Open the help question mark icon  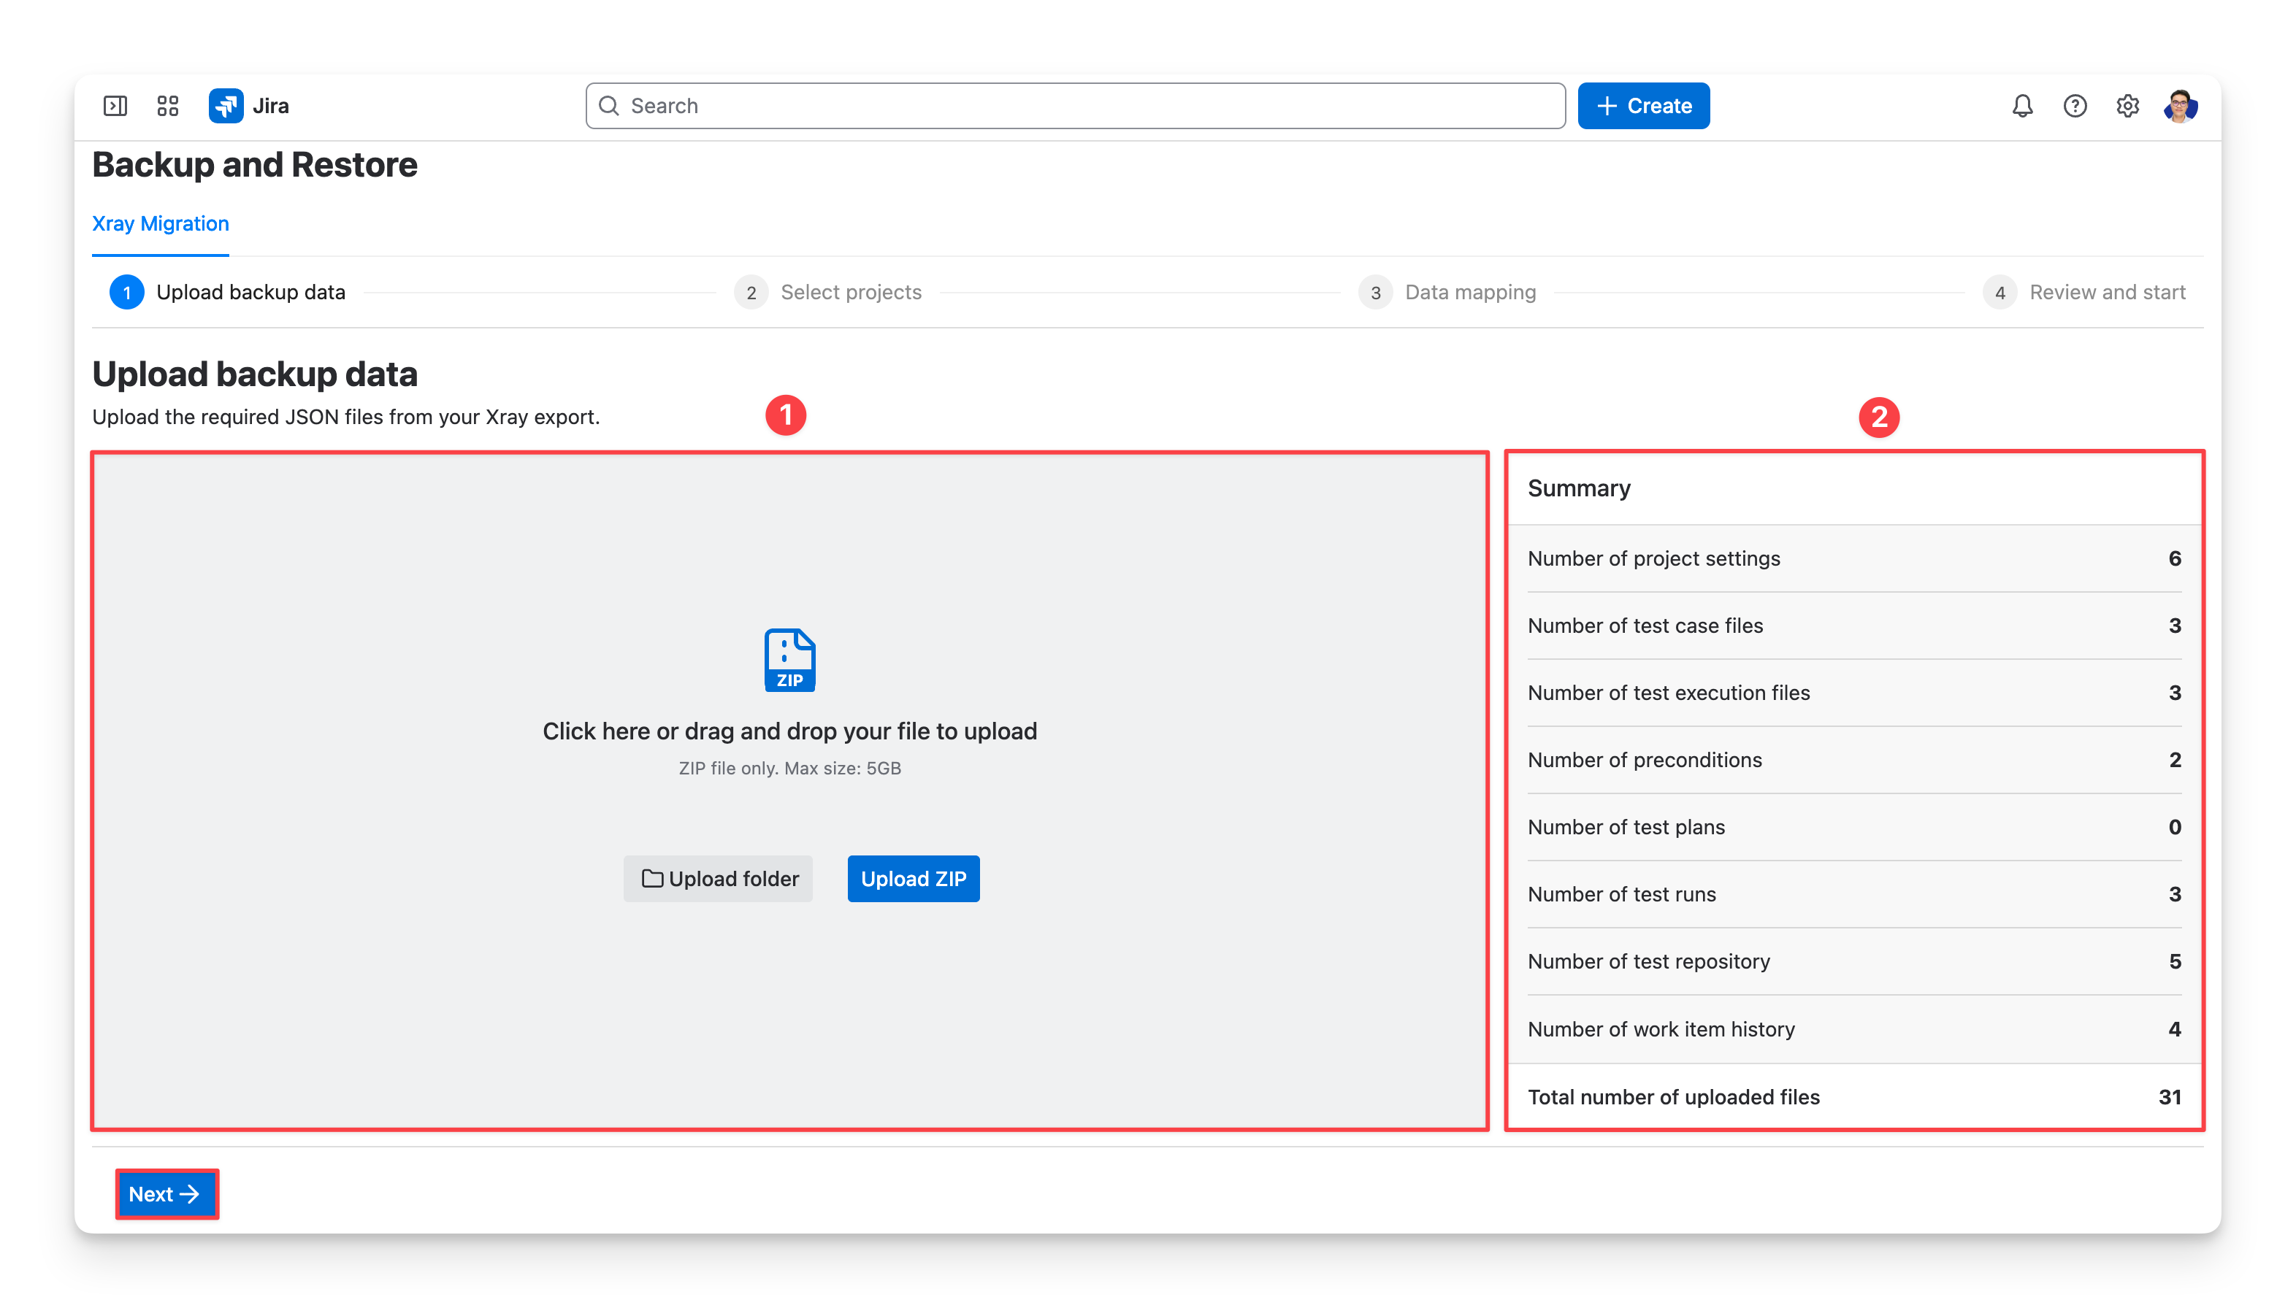(2075, 106)
